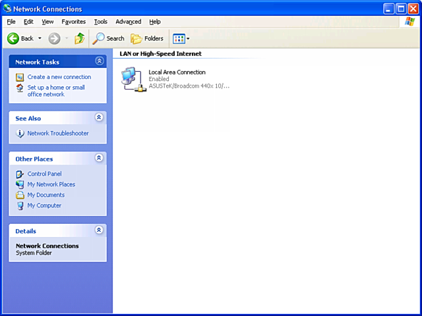The width and height of the screenshot is (422, 316).
Task: Click the Control Panel sidebar icon
Action: [20, 174]
